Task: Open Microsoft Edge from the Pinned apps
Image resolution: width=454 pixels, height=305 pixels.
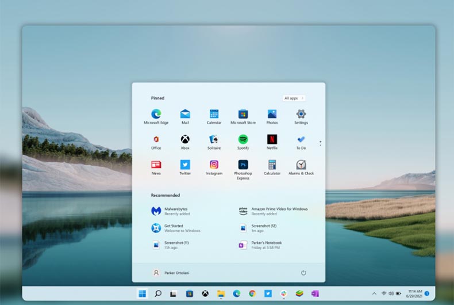Action: 156,117
